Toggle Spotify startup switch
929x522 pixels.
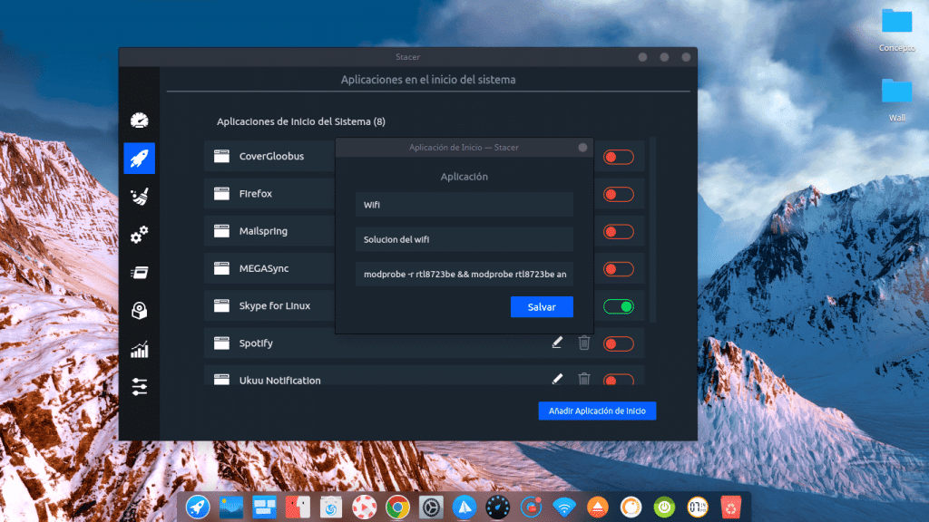(619, 343)
